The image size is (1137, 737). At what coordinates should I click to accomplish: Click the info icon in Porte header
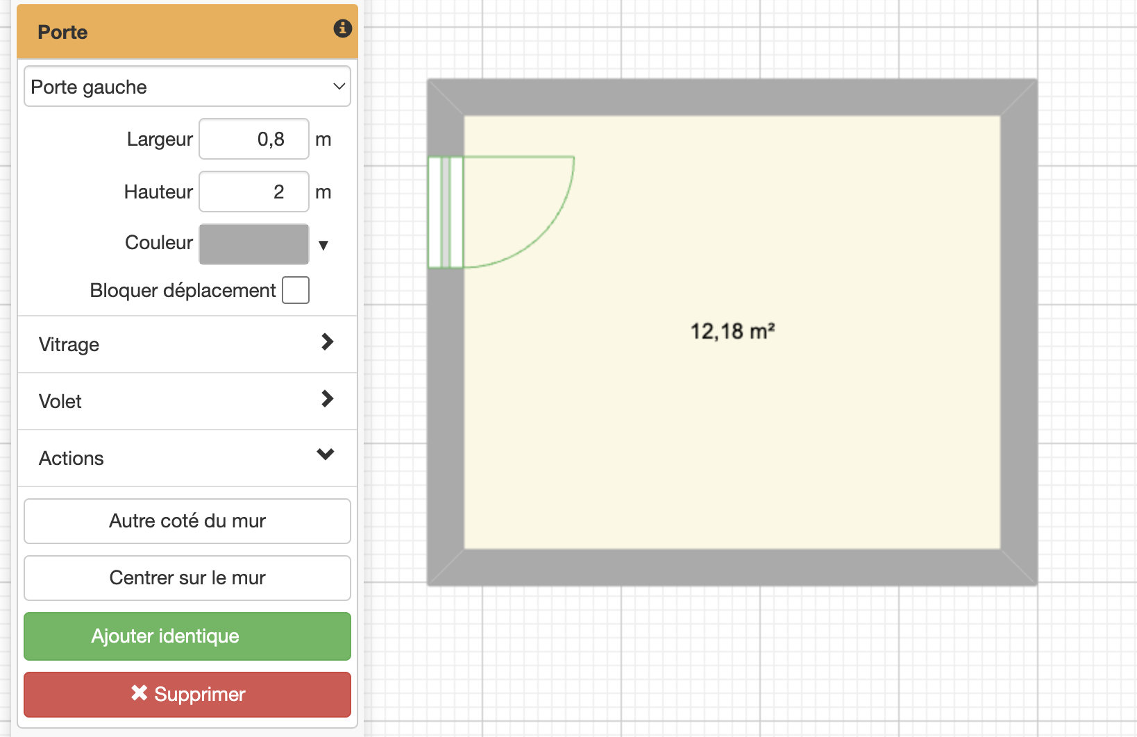click(x=342, y=28)
